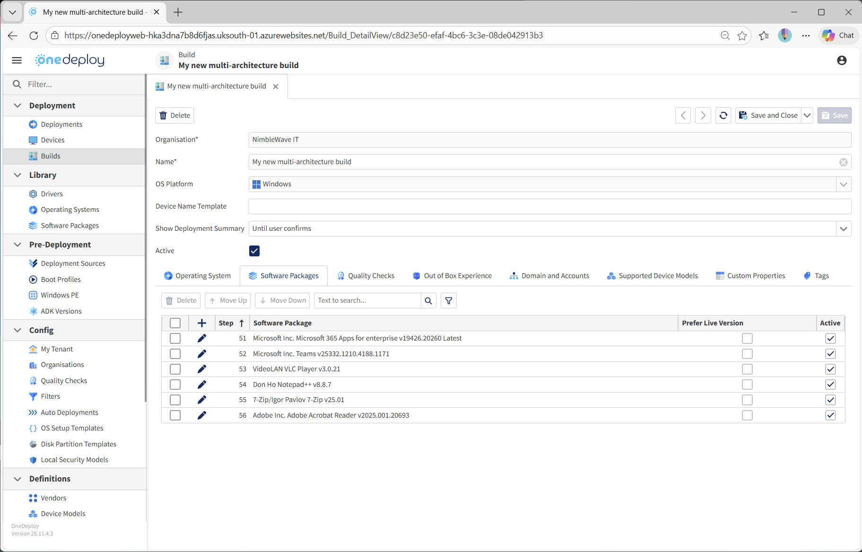
Task: Uncheck the build Active checkbox
Action: (x=254, y=251)
